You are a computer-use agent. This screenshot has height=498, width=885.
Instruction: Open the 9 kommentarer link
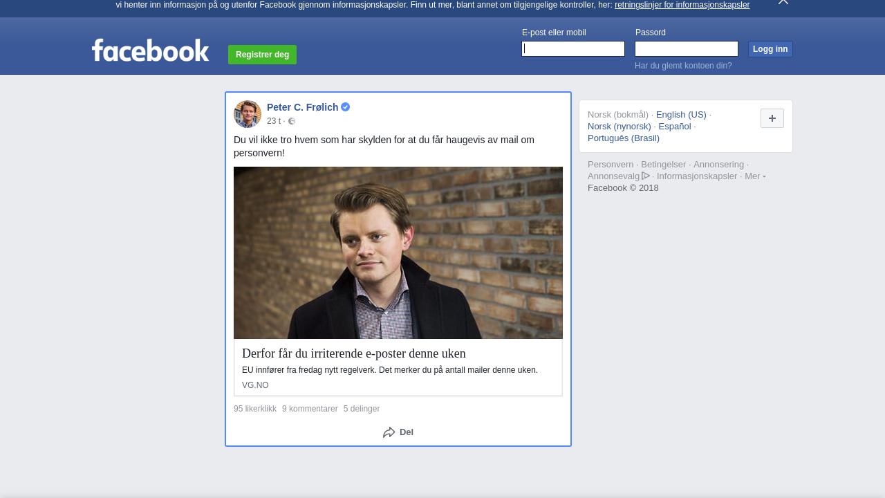[x=310, y=409]
